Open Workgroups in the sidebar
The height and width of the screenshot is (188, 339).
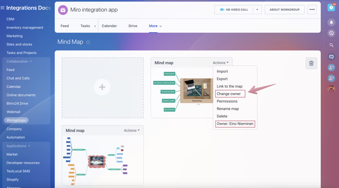[16, 120]
